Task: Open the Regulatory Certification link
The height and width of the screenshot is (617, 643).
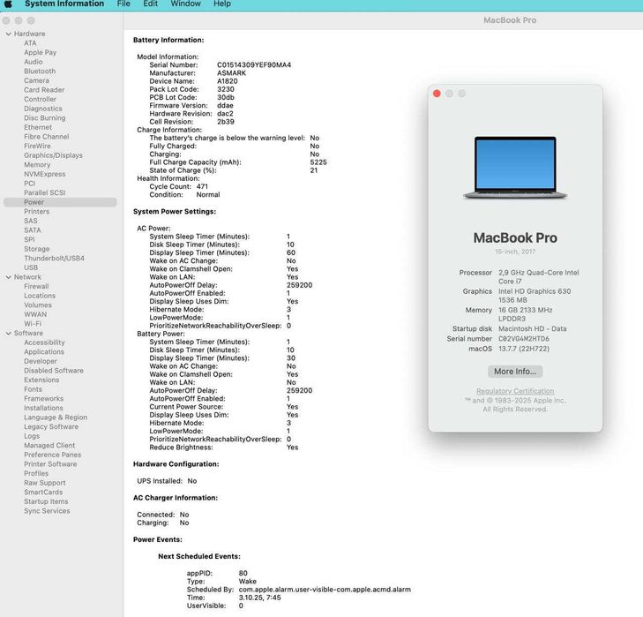Action: [x=515, y=391]
